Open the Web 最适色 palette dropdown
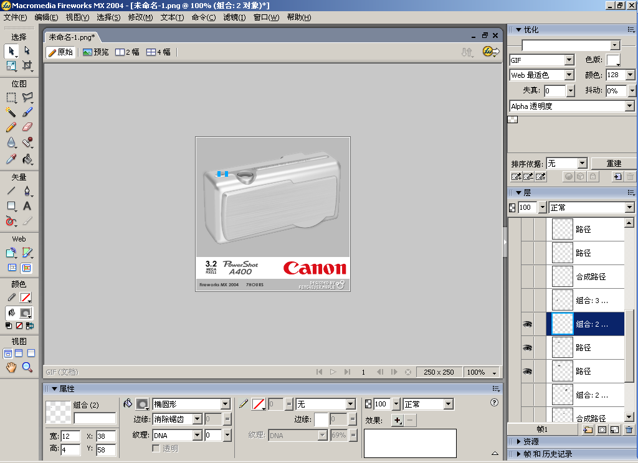The height and width of the screenshot is (463, 638). 569,75
